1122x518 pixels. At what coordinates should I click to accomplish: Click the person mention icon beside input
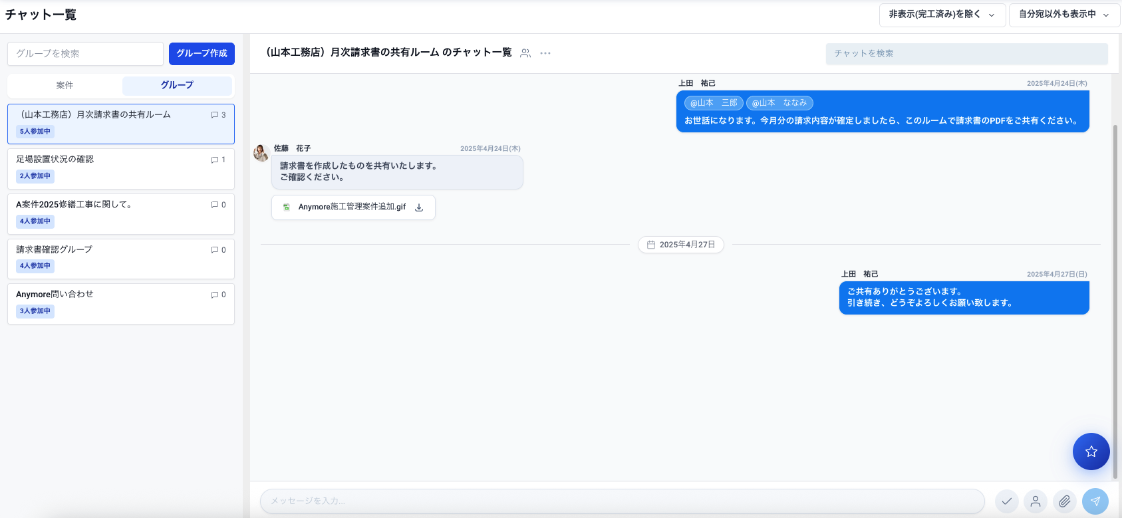(x=1036, y=501)
